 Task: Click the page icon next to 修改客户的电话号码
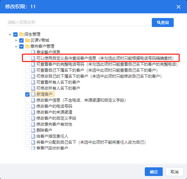point(33,106)
